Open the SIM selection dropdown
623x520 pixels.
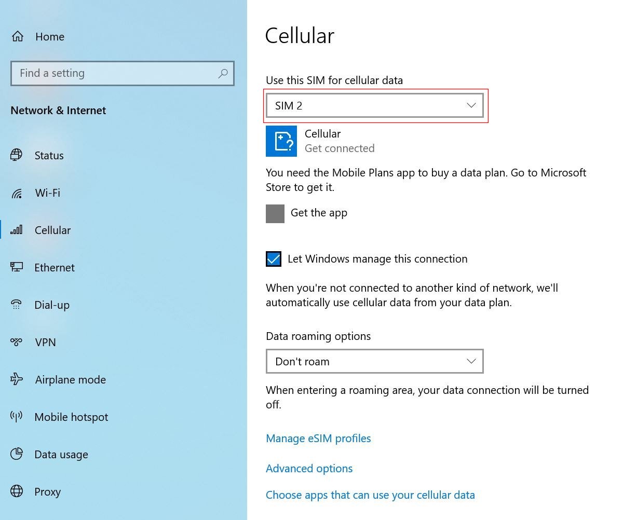pyautogui.click(x=375, y=105)
